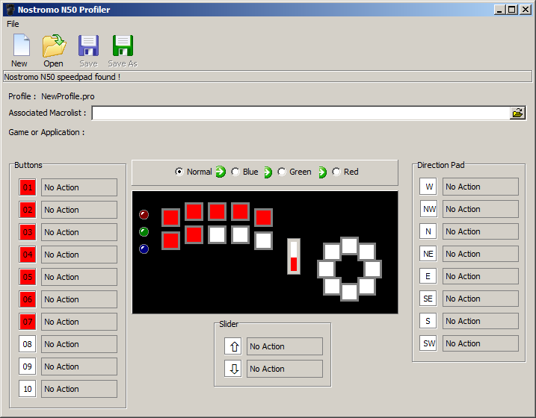Click the slider down arrow icon
536x418 pixels.
[x=233, y=369]
